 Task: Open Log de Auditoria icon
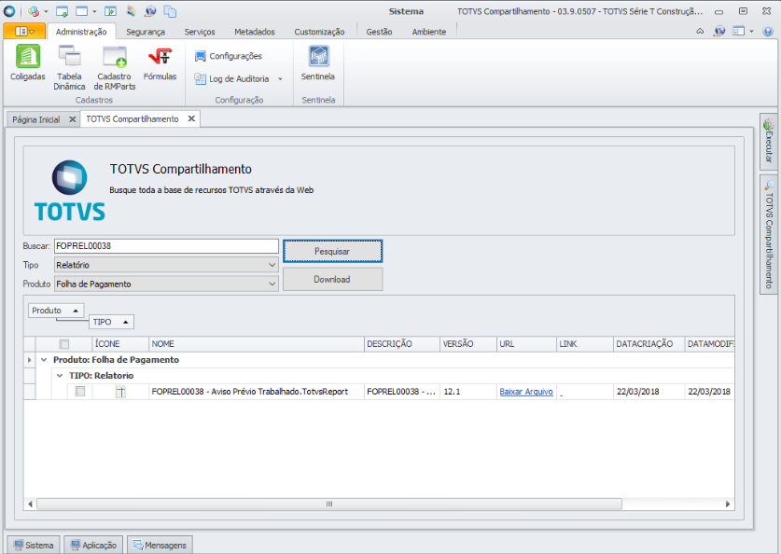click(201, 78)
